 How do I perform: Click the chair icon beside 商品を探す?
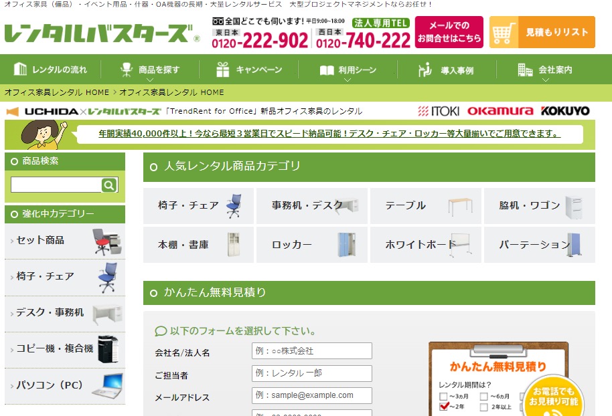pos(127,70)
